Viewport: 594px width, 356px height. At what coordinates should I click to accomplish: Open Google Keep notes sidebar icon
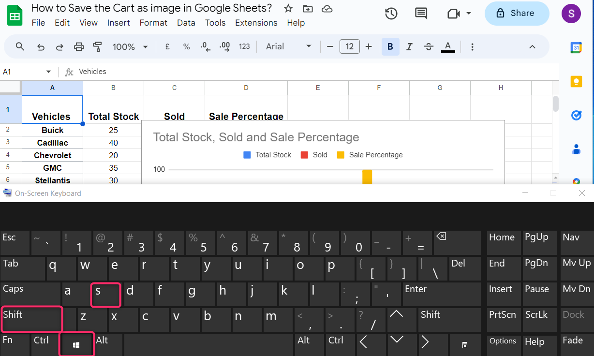click(x=576, y=81)
